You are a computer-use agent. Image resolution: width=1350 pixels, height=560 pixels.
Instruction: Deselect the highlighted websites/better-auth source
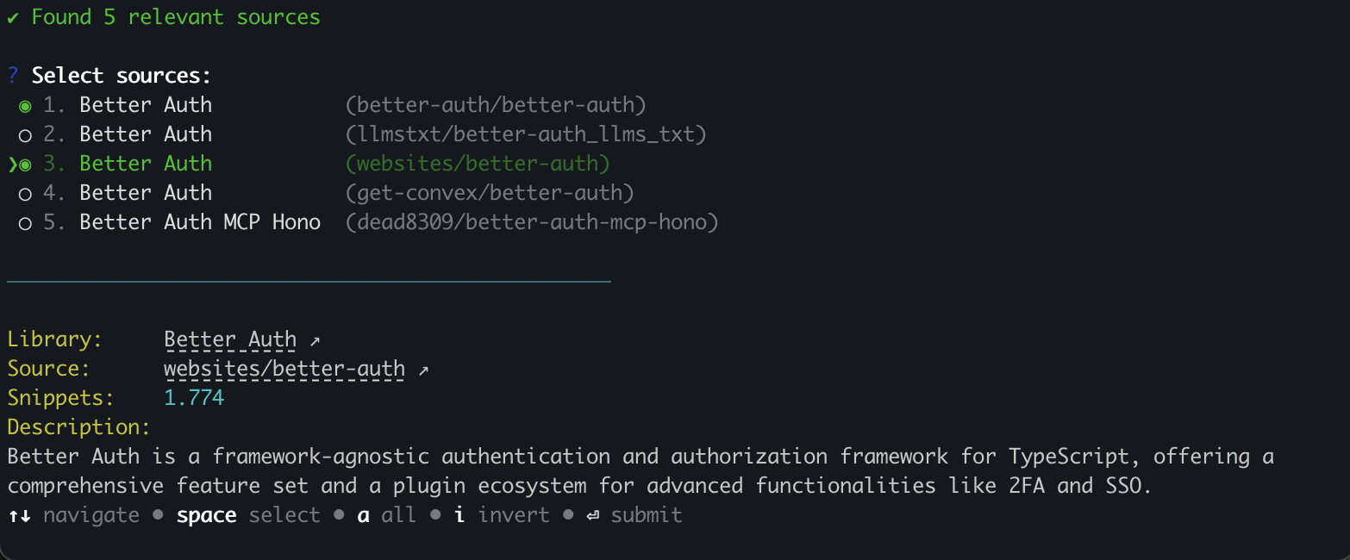(x=26, y=163)
